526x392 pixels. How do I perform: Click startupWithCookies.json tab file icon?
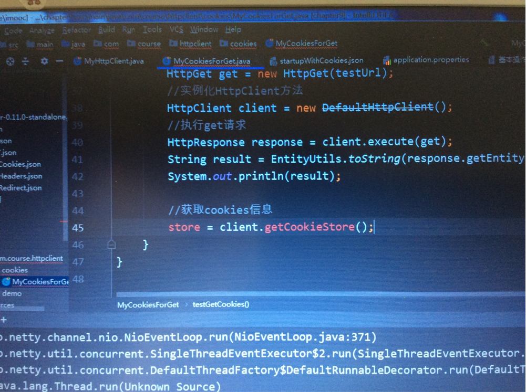(x=274, y=61)
